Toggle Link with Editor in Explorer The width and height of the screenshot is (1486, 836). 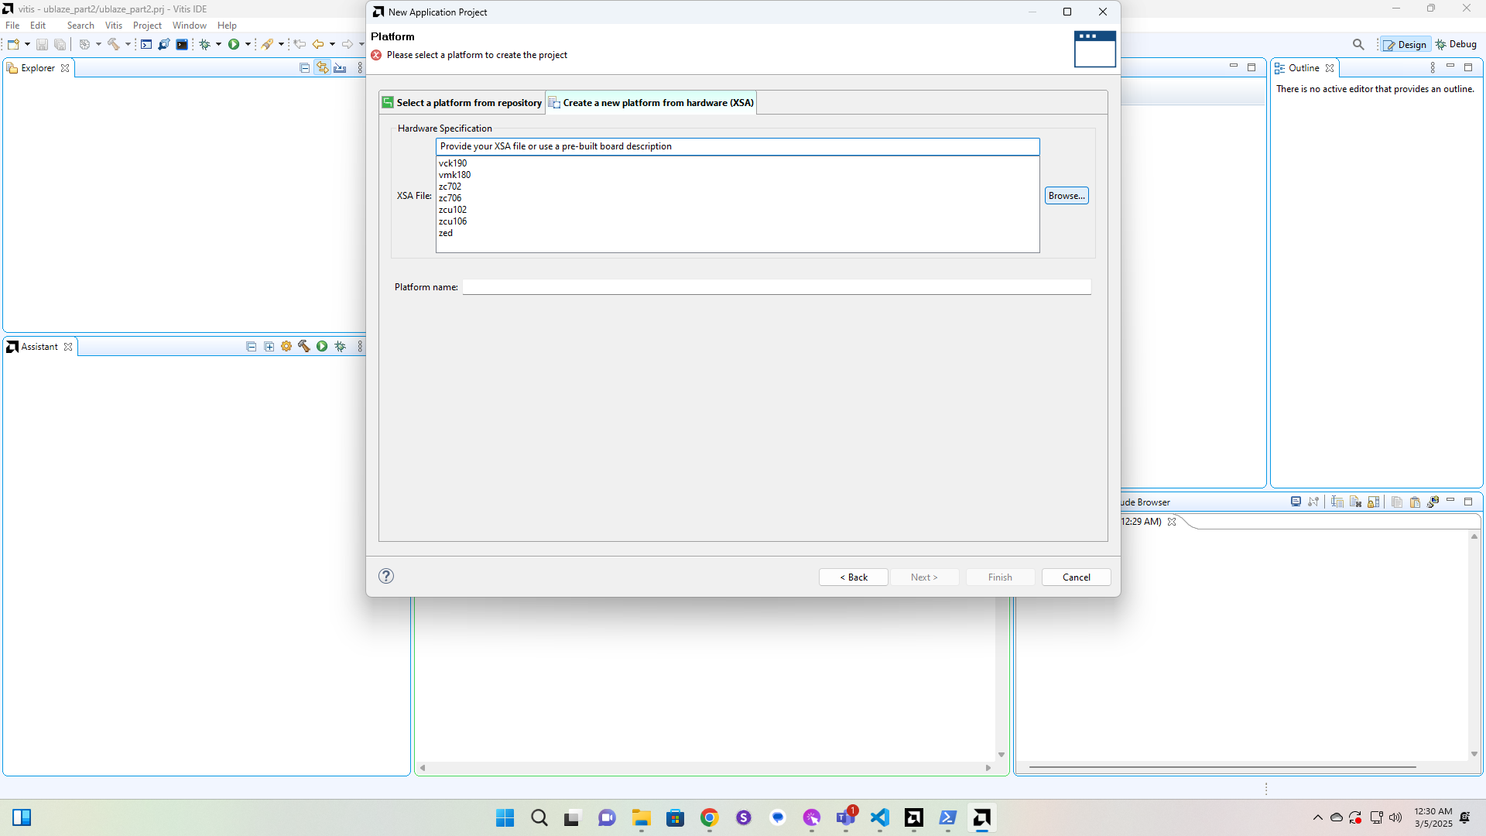pos(322,68)
